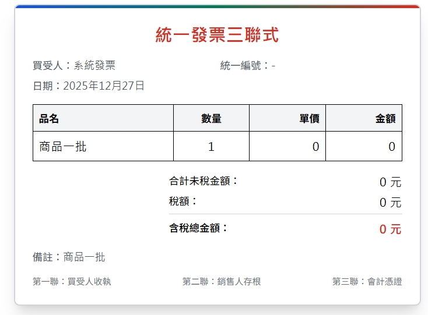Click 第一聯：買受人收執 footer text
The width and height of the screenshot is (428, 315).
pyautogui.click(x=72, y=282)
